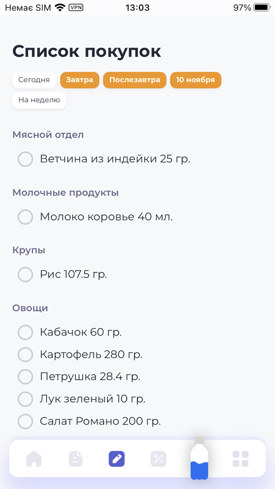View the На неделю list

coord(39,100)
